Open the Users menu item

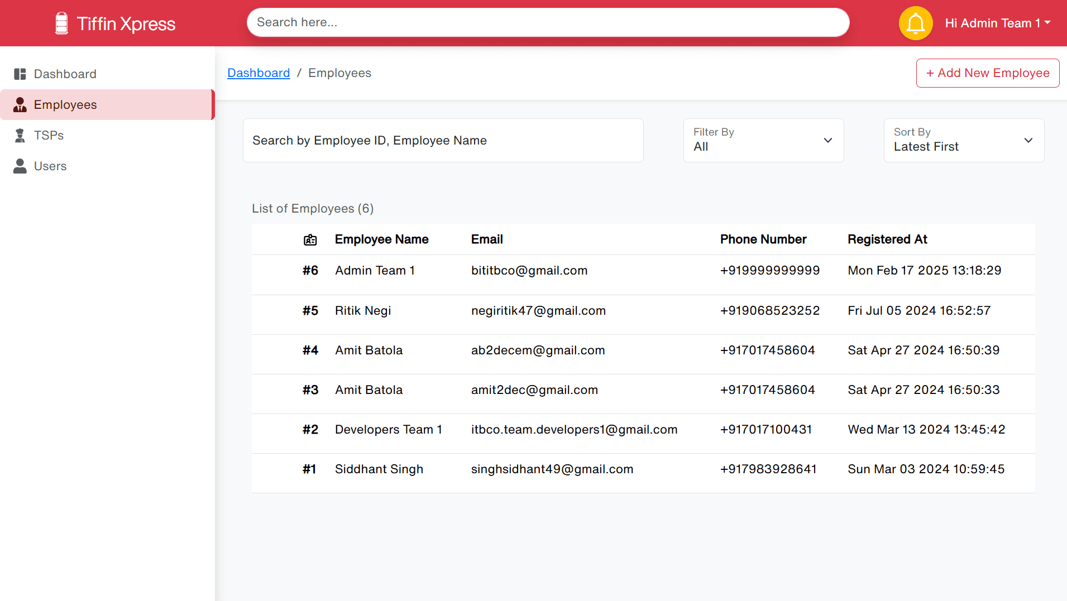point(50,166)
